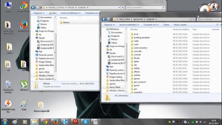Select Murder y Chimera in the Garry's Mod navigation pane
The height and width of the screenshot is (125, 222).
pyautogui.click(x=117, y=91)
